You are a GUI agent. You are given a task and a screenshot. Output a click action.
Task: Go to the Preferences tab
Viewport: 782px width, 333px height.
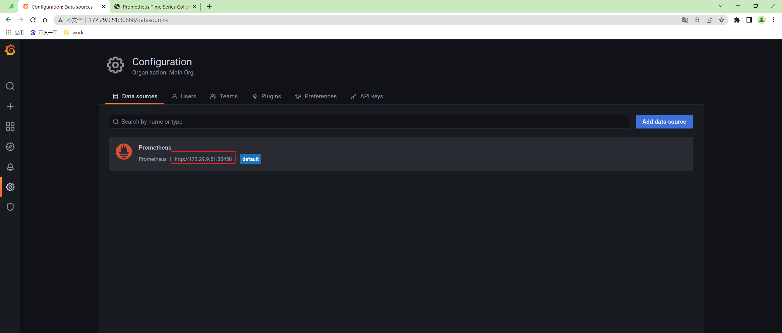pos(316,96)
